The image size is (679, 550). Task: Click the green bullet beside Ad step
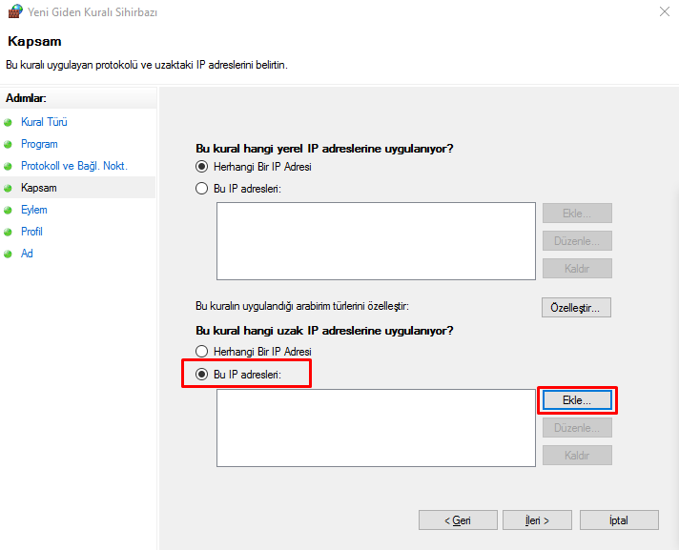click(x=9, y=255)
